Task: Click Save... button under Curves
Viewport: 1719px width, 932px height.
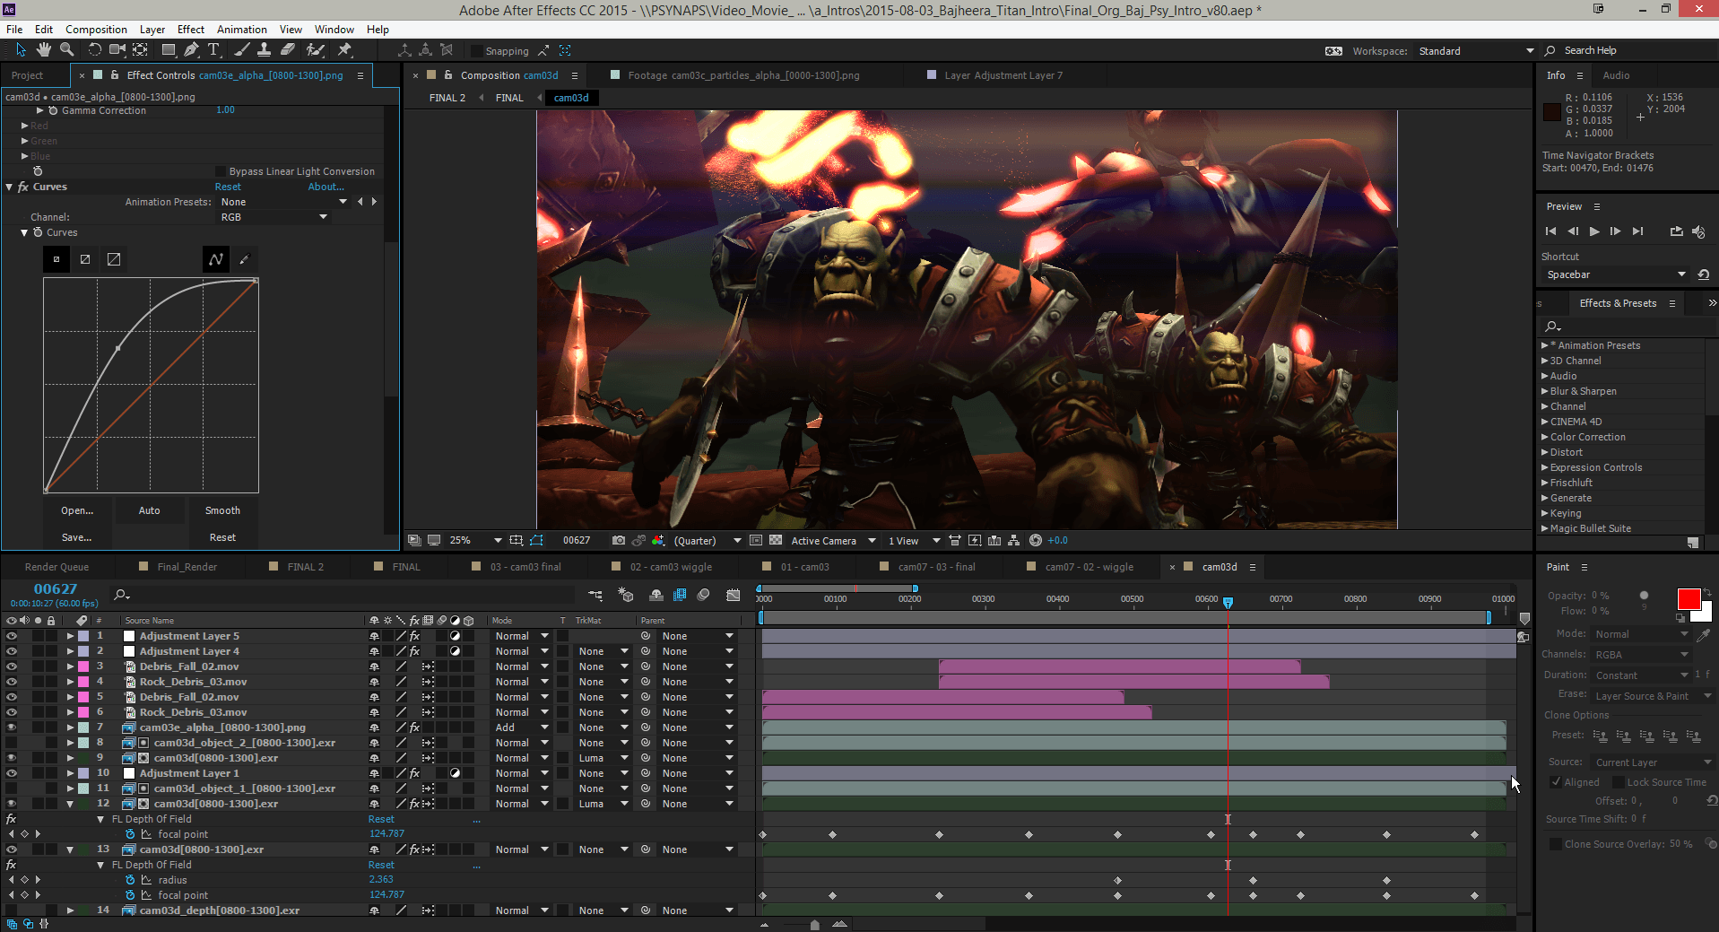Action: [77, 537]
